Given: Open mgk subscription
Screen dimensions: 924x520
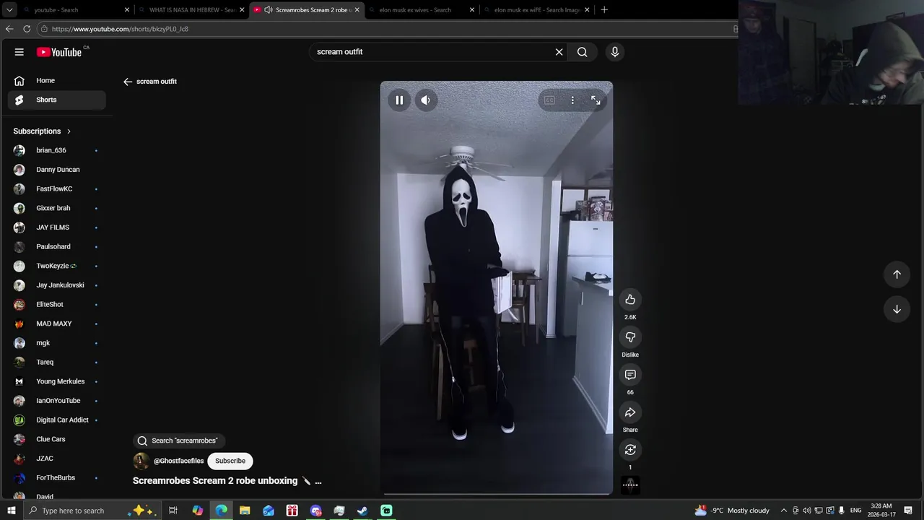Looking at the screenshot, I should pos(56,343).
